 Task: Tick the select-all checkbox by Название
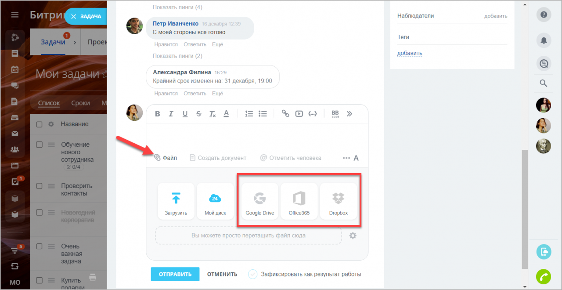39,124
